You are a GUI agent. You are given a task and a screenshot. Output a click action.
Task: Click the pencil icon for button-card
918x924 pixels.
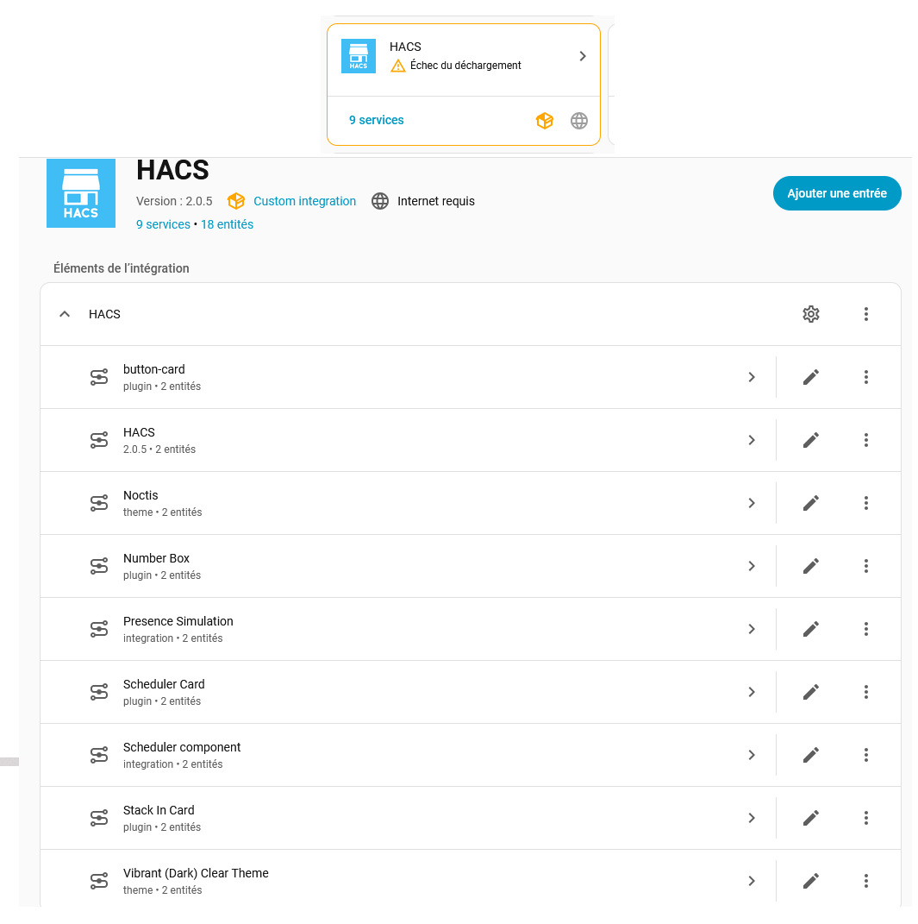[x=810, y=377]
